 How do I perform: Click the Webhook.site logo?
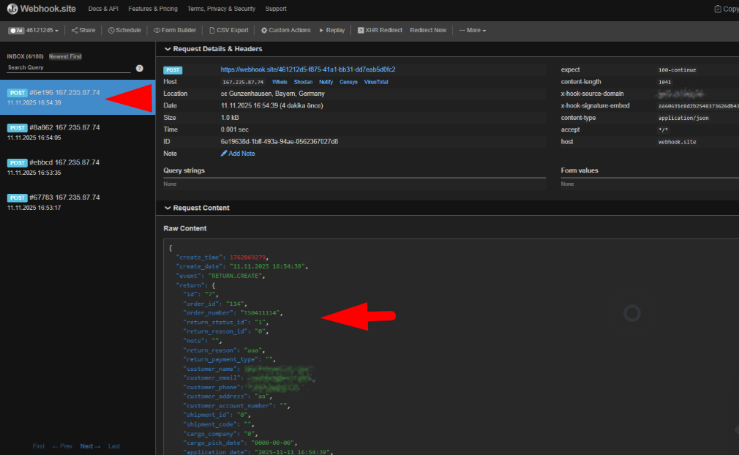point(40,9)
